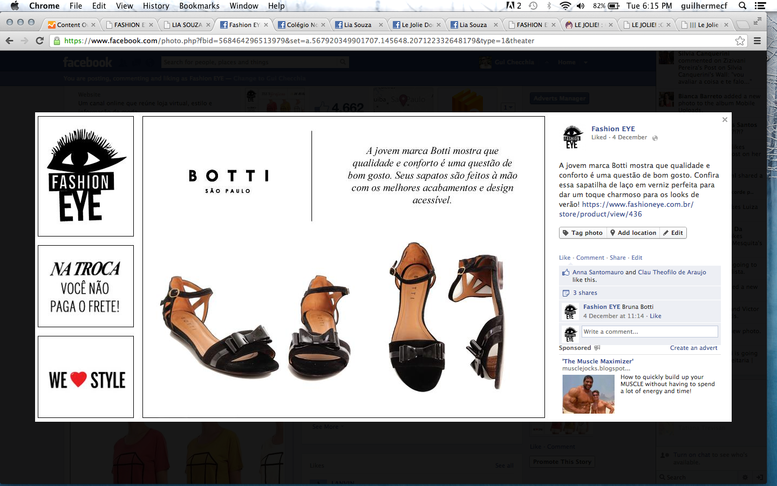Open Notification Center list icon
The image size is (777, 486).
760,6
